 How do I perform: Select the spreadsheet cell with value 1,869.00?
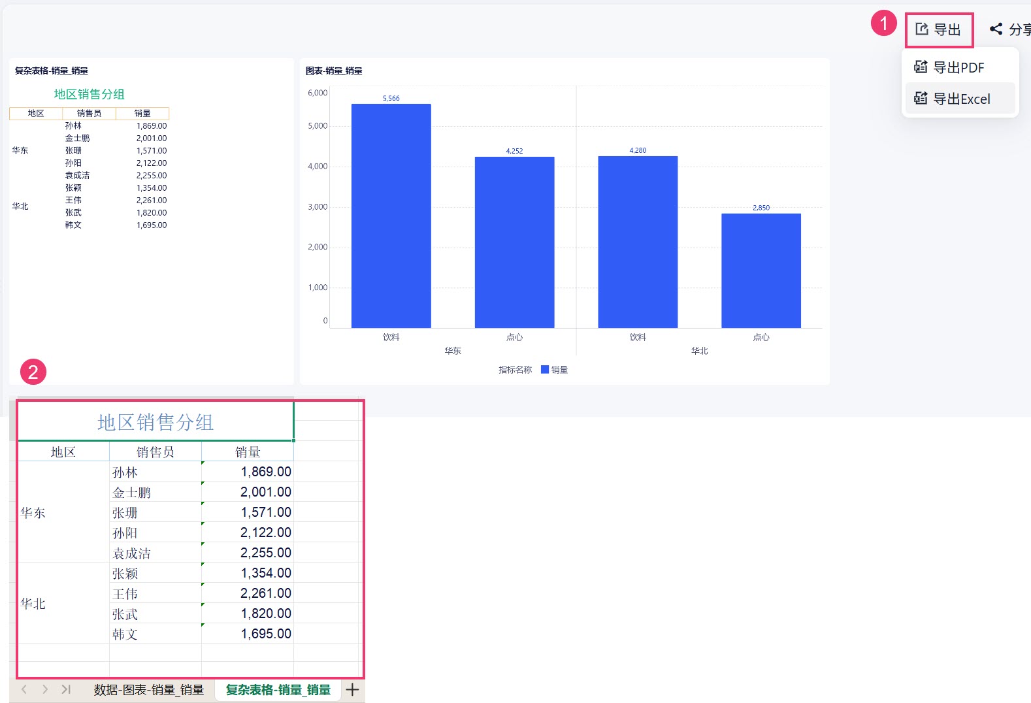(248, 472)
